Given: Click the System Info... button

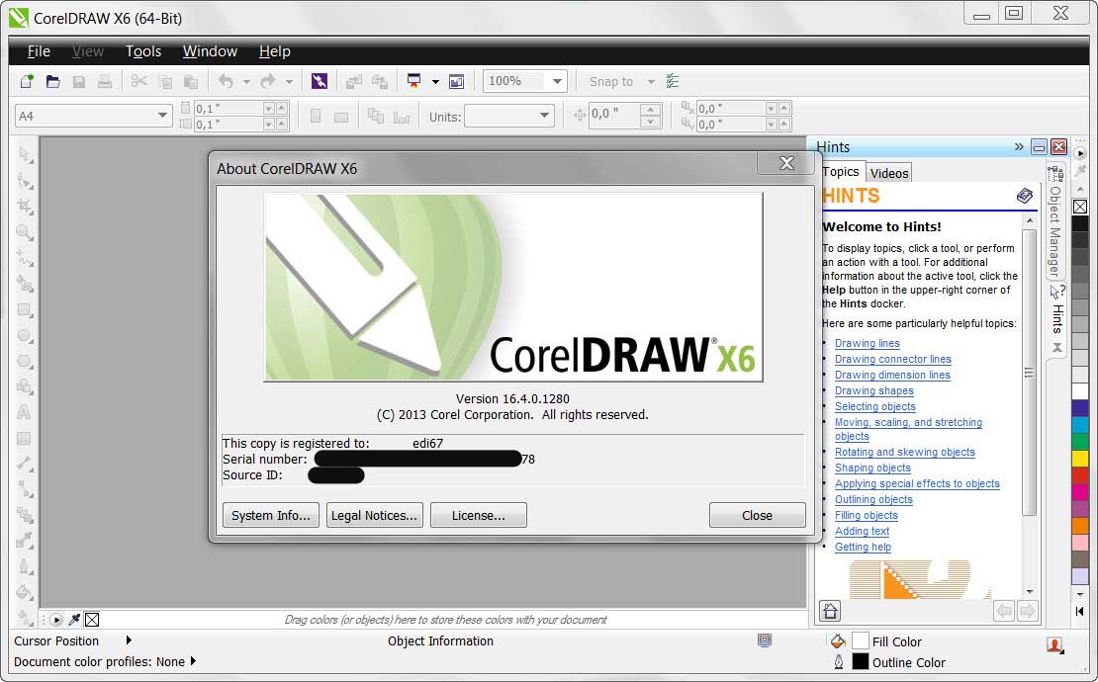Looking at the screenshot, I should tap(270, 515).
